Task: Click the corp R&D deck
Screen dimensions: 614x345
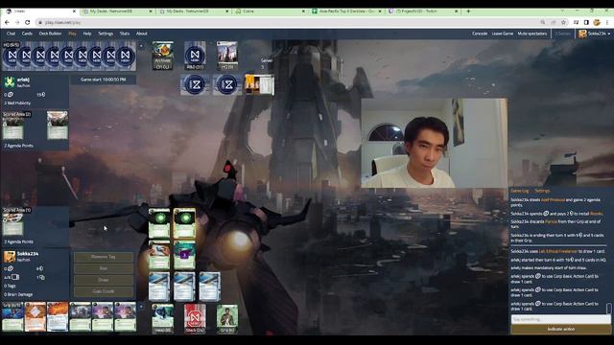Action: tap(195, 56)
